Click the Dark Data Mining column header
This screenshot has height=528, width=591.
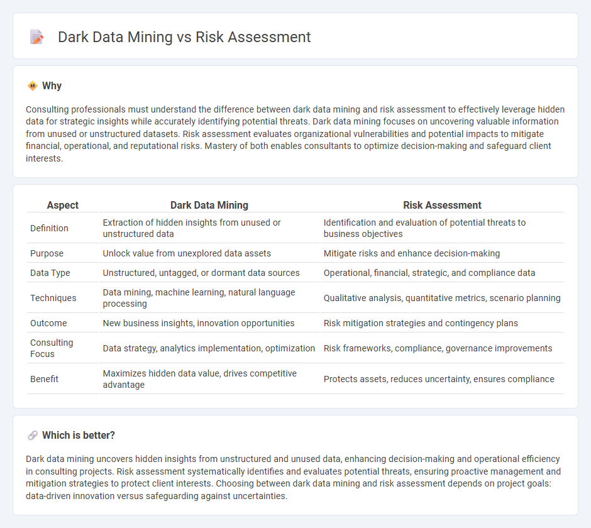pos(209,205)
